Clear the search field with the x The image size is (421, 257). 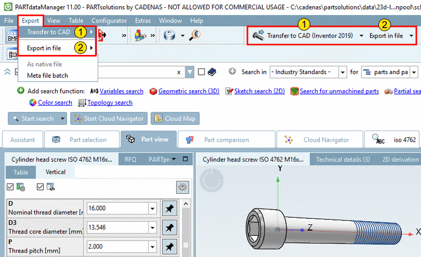pyautogui.click(x=179, y=72)
